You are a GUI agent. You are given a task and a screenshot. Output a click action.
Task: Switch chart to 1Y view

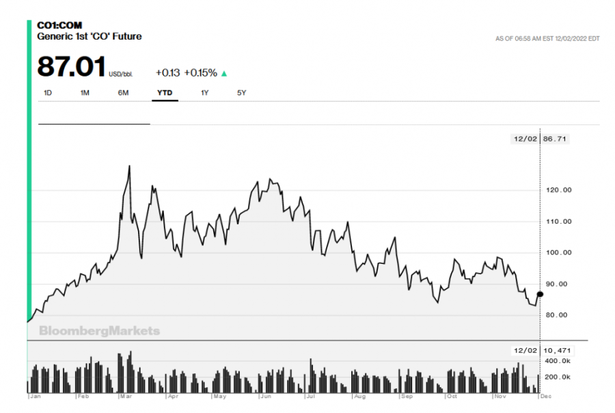point(205,93)
